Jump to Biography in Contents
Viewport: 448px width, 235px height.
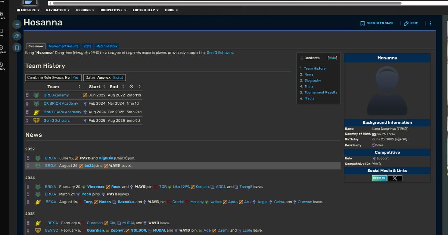click(313, 80)
